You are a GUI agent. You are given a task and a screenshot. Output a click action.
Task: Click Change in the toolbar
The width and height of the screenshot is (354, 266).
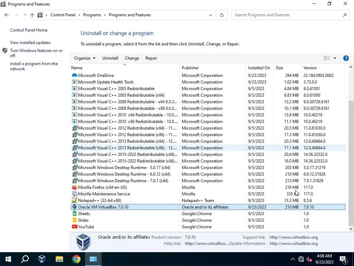132,58
